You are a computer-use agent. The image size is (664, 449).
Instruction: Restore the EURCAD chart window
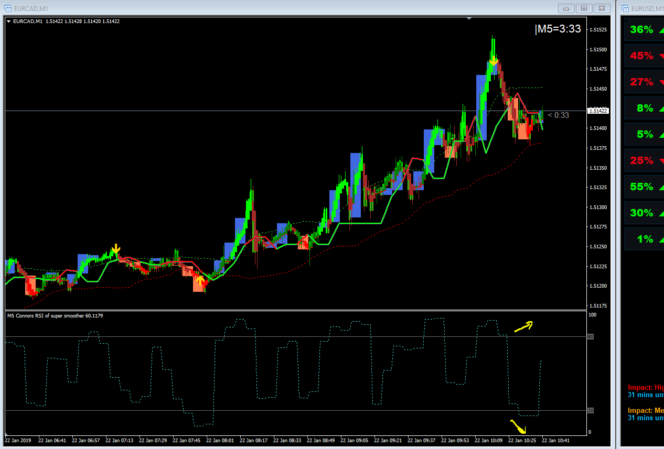583,8
